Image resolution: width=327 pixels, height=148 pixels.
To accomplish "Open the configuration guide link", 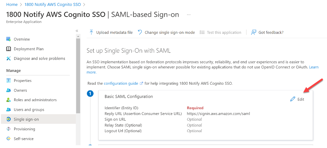I will 121,83.
